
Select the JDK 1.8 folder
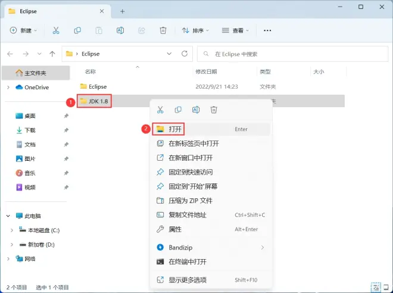pyautogui.click(x=94, y=101)
